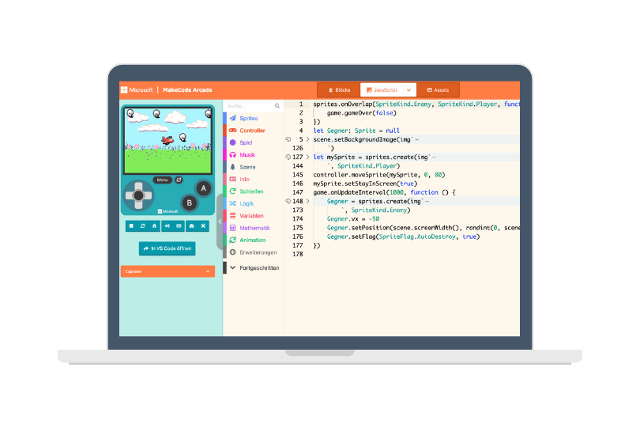Image resolution: width=640 pixels, height=428 pixels.
Task: Open the Info category
Action: [253, 179]
